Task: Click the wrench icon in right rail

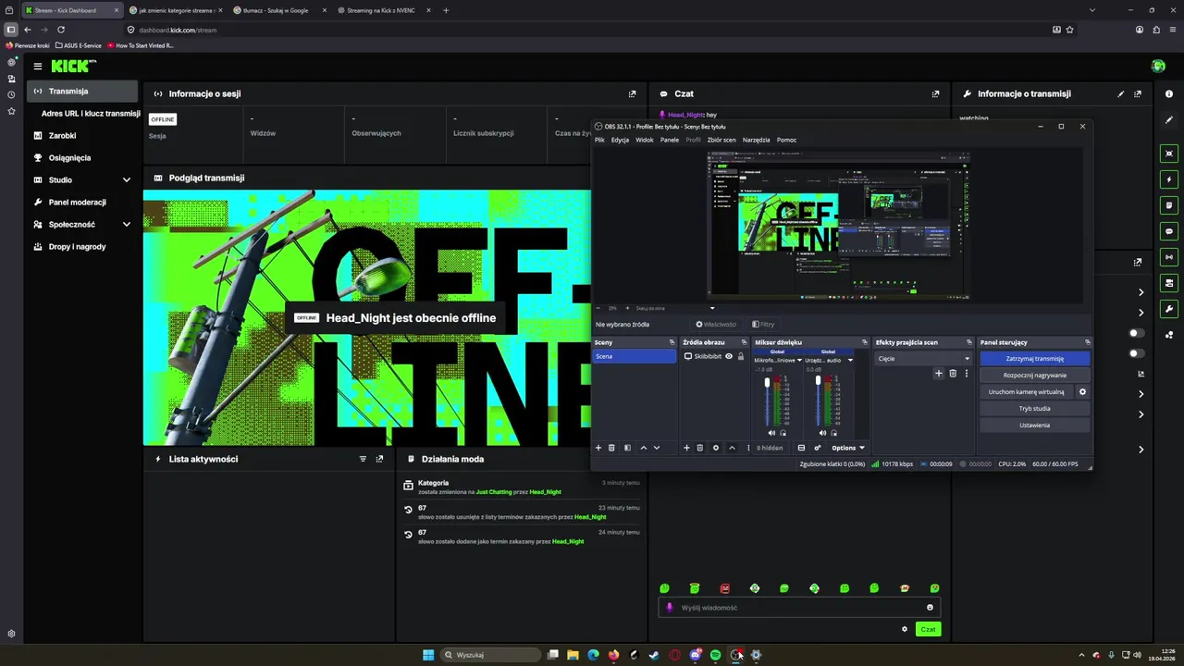Action: tap(1169, 309)
